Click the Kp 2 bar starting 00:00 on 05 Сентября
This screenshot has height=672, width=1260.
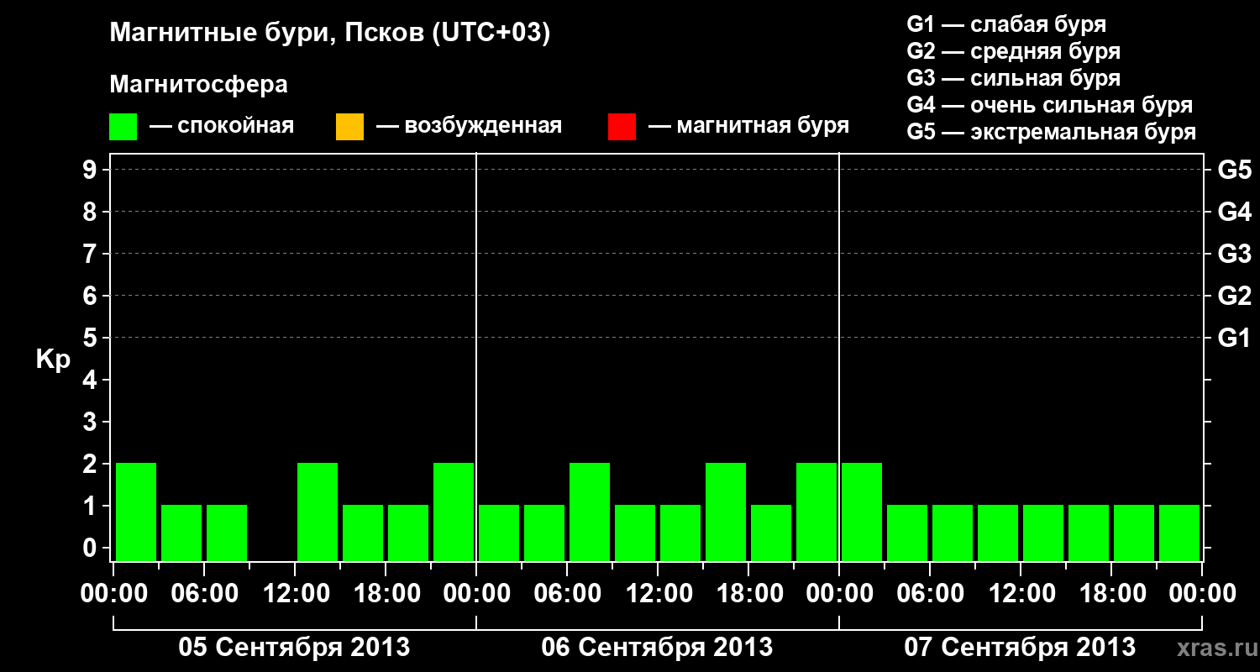click(136, 512)
